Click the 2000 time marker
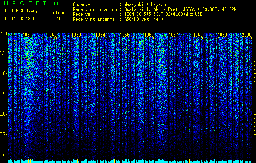This screenshot has height=163, width=256. click(247, 35)
